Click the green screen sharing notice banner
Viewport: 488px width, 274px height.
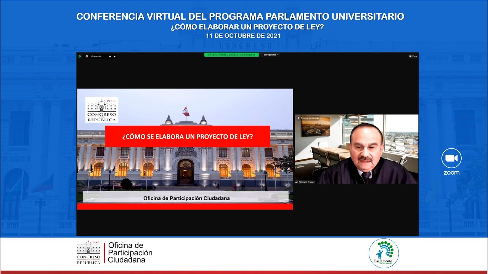pyautogui.click(x=231, y=55)
